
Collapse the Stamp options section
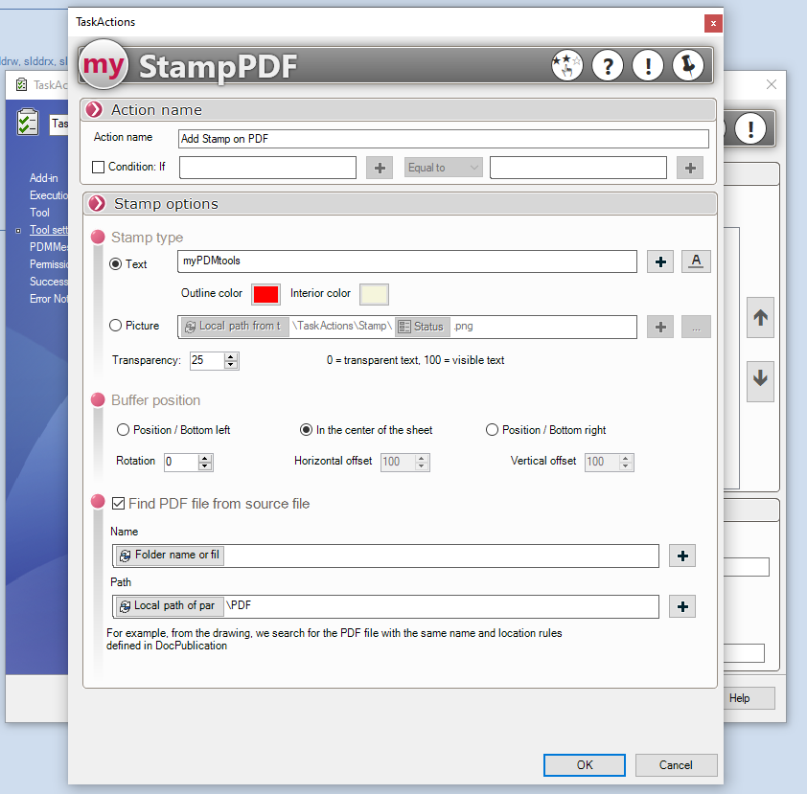click(x=97, y=204)
